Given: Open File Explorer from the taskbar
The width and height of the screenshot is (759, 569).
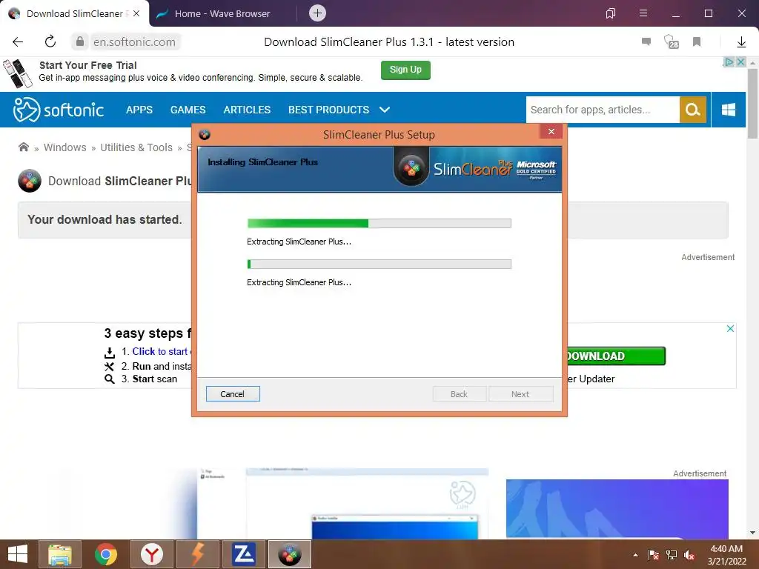Looking at the screenshot, I should pyautogui.click(x=59, y=554).
